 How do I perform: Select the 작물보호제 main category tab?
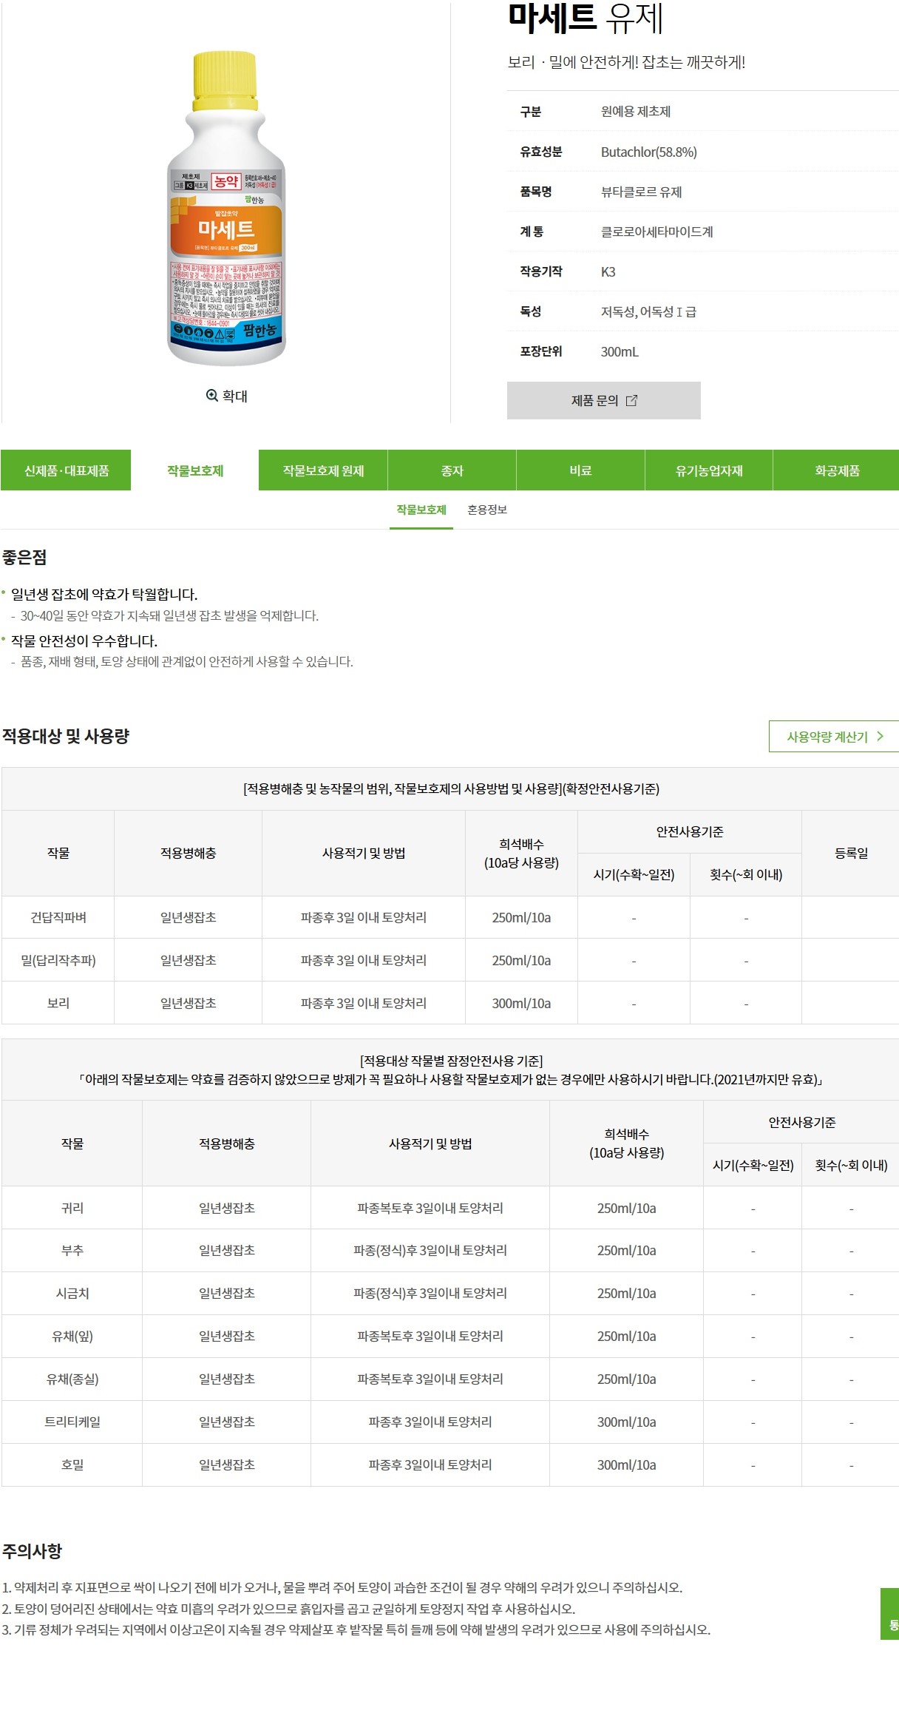pyautogui.click(x=195, y=470)
